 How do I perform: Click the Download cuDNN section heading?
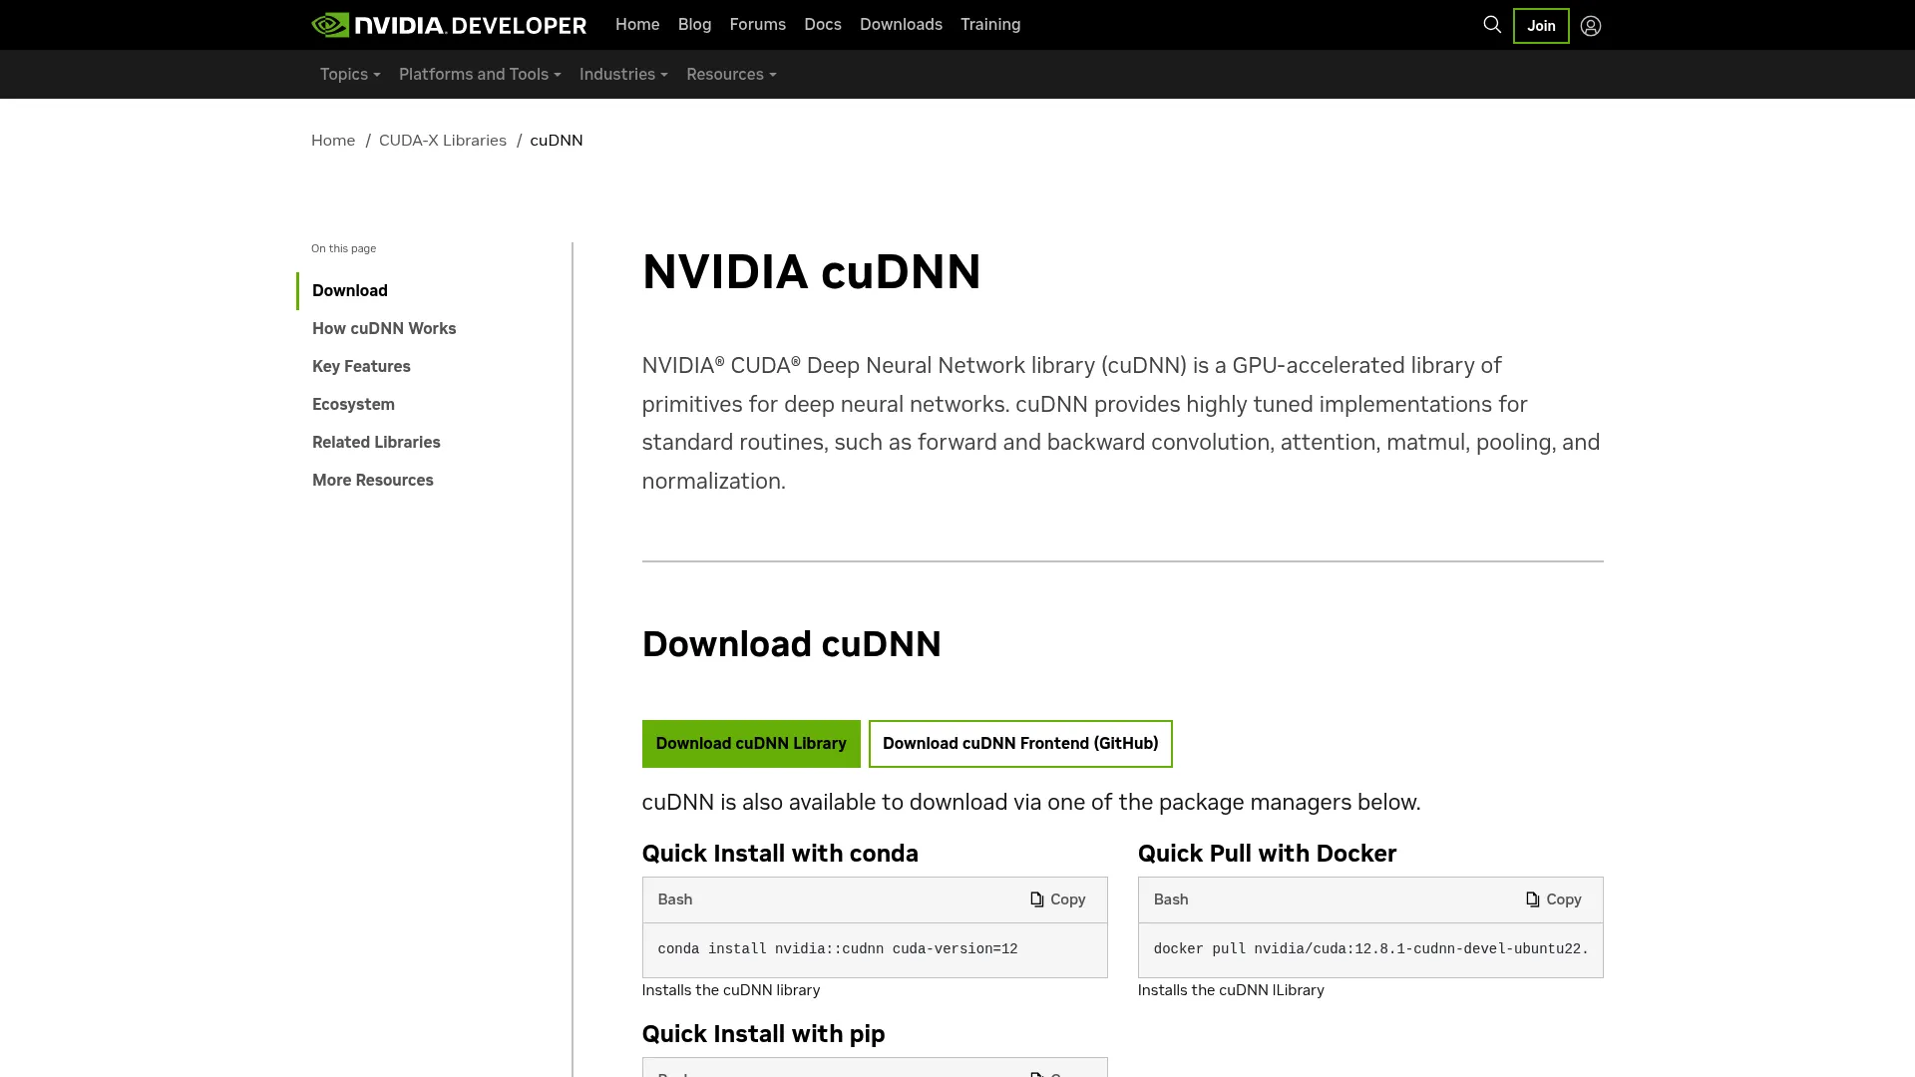pos(791,644)
